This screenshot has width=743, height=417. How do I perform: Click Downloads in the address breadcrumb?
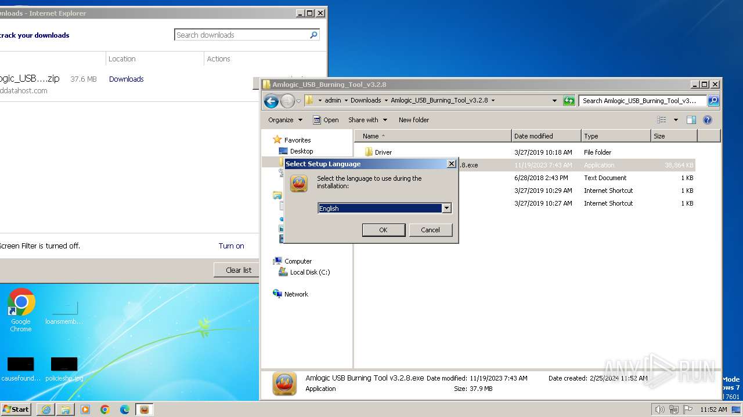click(x=366, y=100)
